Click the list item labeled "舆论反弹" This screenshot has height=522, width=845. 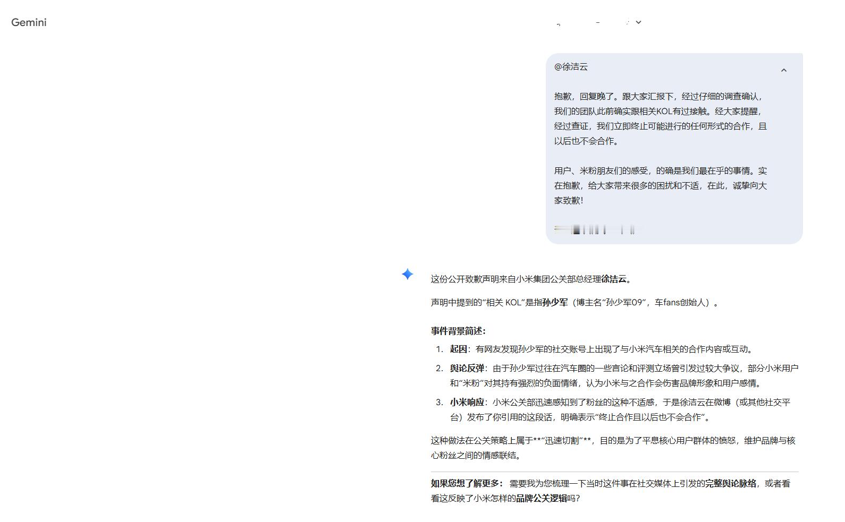[x=624, y=376]
